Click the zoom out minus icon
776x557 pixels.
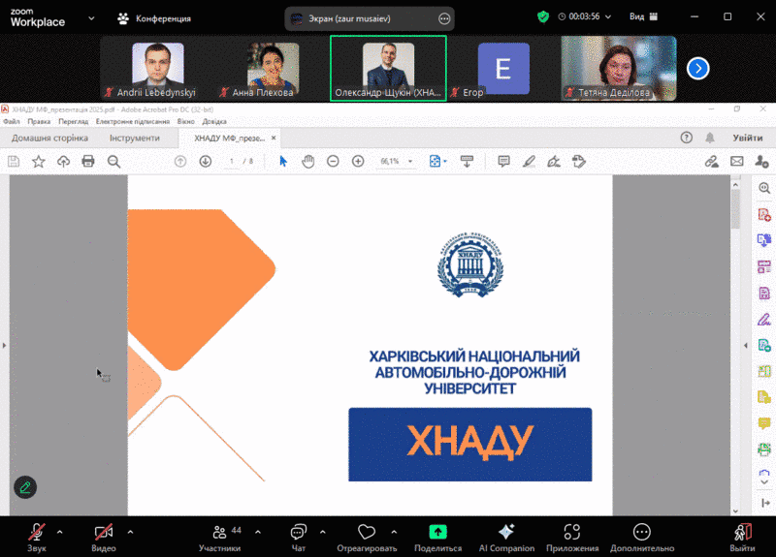coord(333,161)
